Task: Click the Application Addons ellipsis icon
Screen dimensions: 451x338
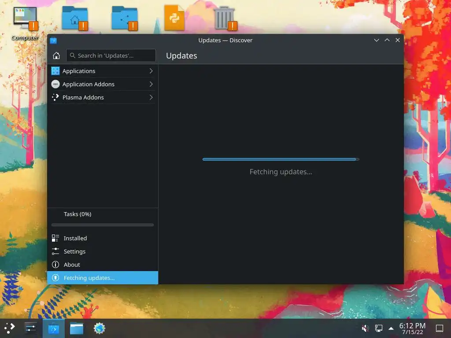Action: pos(55,84)
